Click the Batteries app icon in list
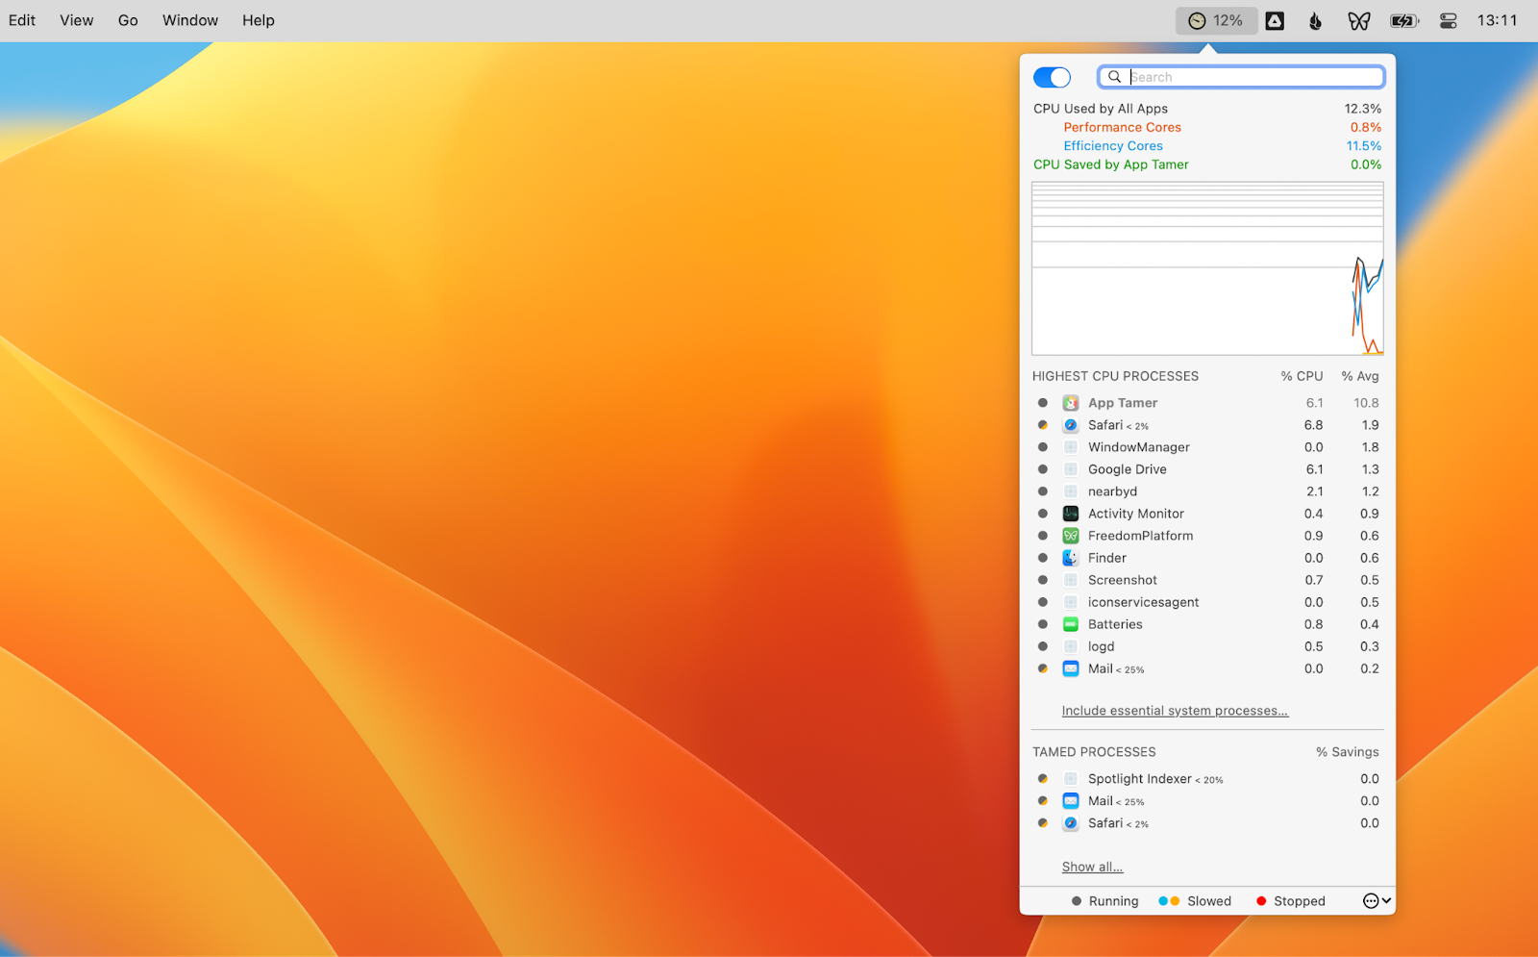 (x=1071, y=624)
